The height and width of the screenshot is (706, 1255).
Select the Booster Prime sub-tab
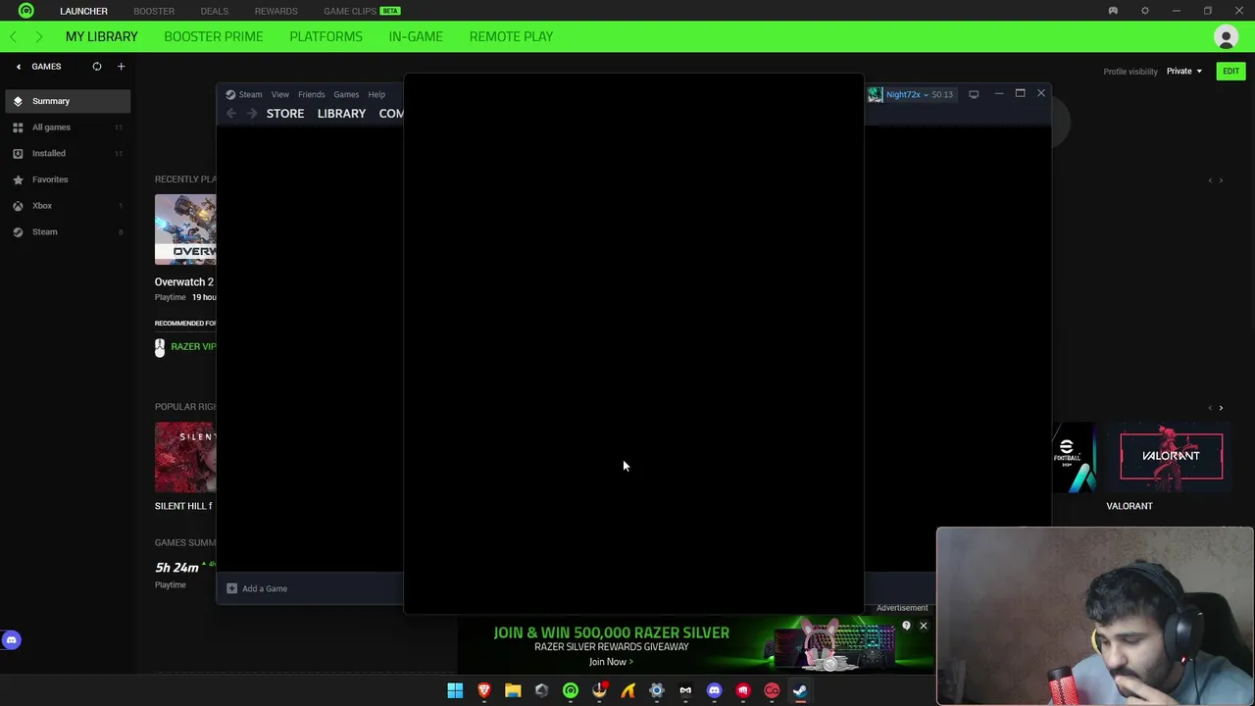point(213,36)
